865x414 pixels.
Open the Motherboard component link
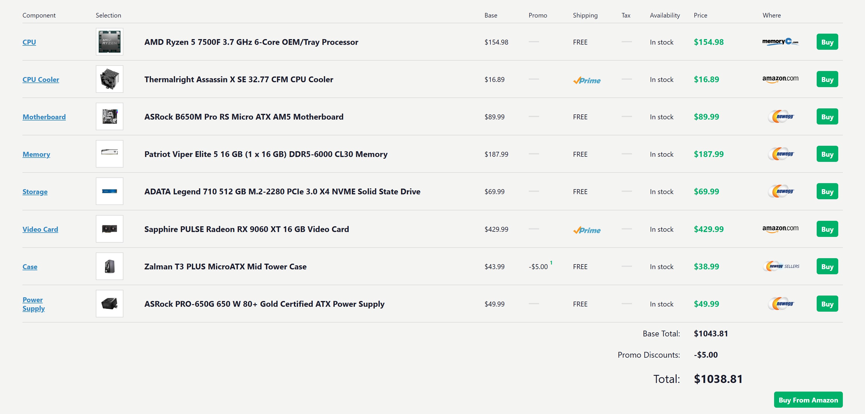pyautogui.click(x=44, y=117)
